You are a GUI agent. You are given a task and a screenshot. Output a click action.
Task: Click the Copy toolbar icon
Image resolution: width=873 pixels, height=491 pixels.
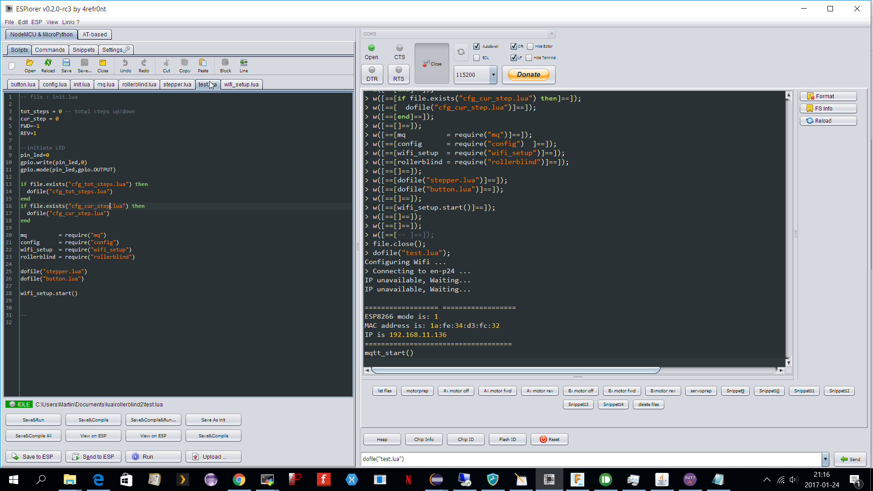coord(185,65)
